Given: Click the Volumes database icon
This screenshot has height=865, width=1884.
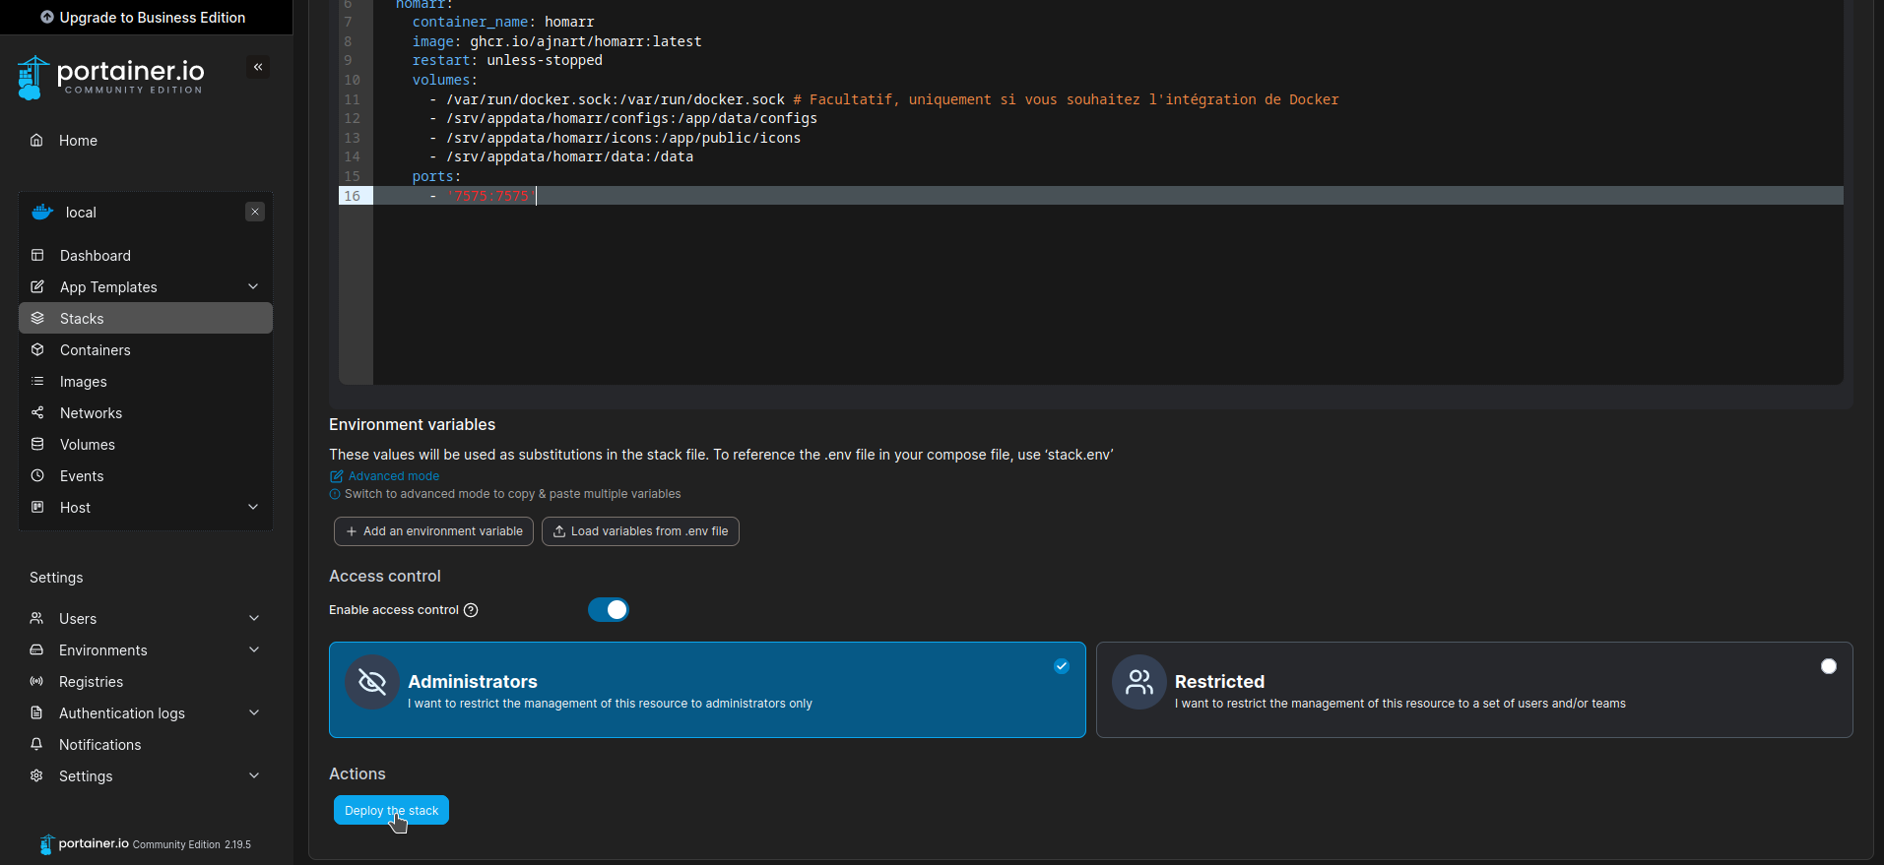Looking at the screenshot, I should (x=37, y=444).
